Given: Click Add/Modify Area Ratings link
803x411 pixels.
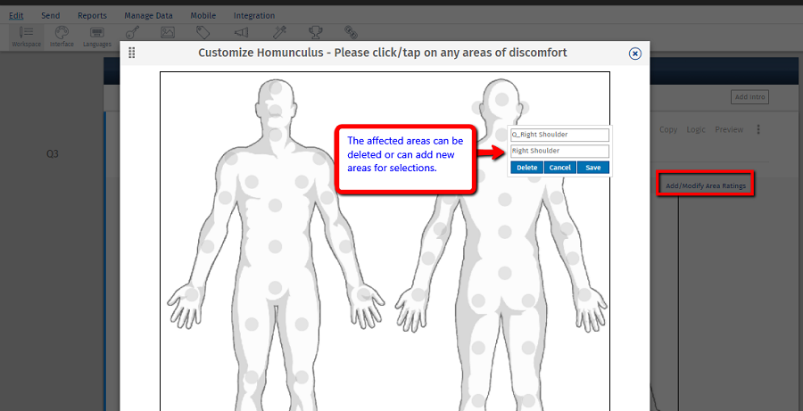Looking at the screenshot, I should (706, 185).
